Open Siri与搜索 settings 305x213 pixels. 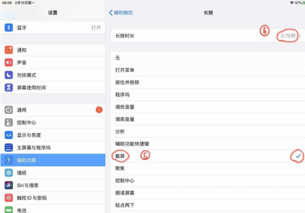pyautogui.click(x=53, y=185)
